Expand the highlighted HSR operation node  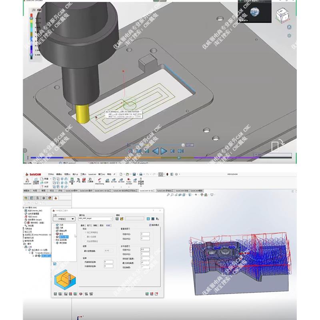[34, 256]
